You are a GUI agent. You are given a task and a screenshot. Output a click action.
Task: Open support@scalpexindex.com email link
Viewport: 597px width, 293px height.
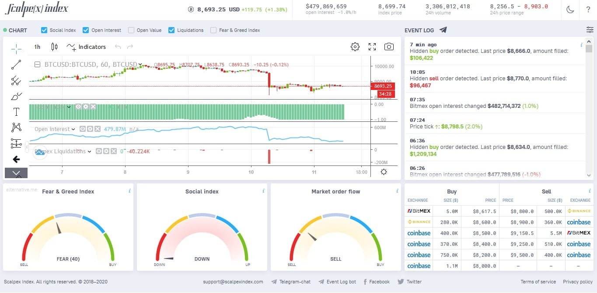pyautogui.click(x=233, y=282)
